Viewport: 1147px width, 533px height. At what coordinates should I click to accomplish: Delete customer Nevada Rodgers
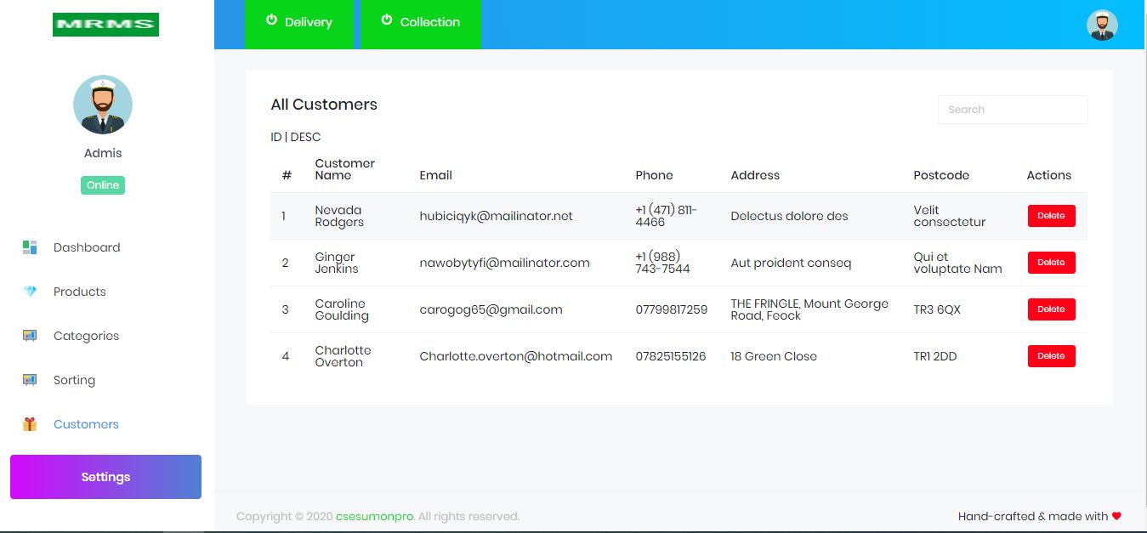[x=1051, y=216]
